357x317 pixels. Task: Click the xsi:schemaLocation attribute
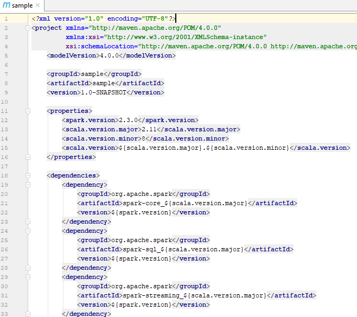(211, 47)
